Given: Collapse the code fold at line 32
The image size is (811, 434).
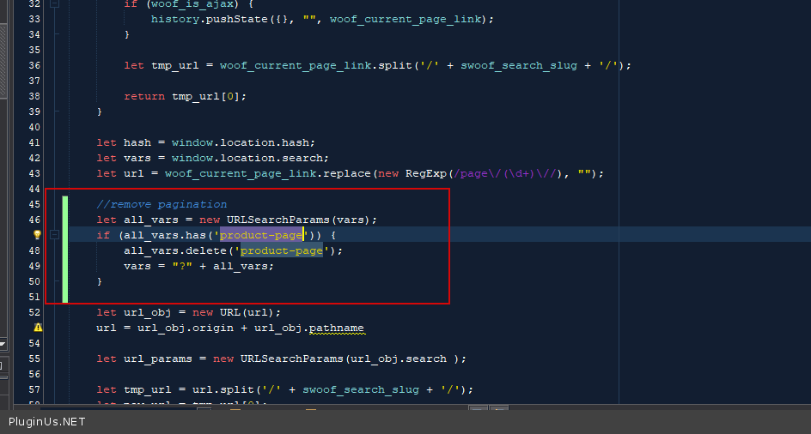Looking at the screenshot, I should tap(54, 4).
